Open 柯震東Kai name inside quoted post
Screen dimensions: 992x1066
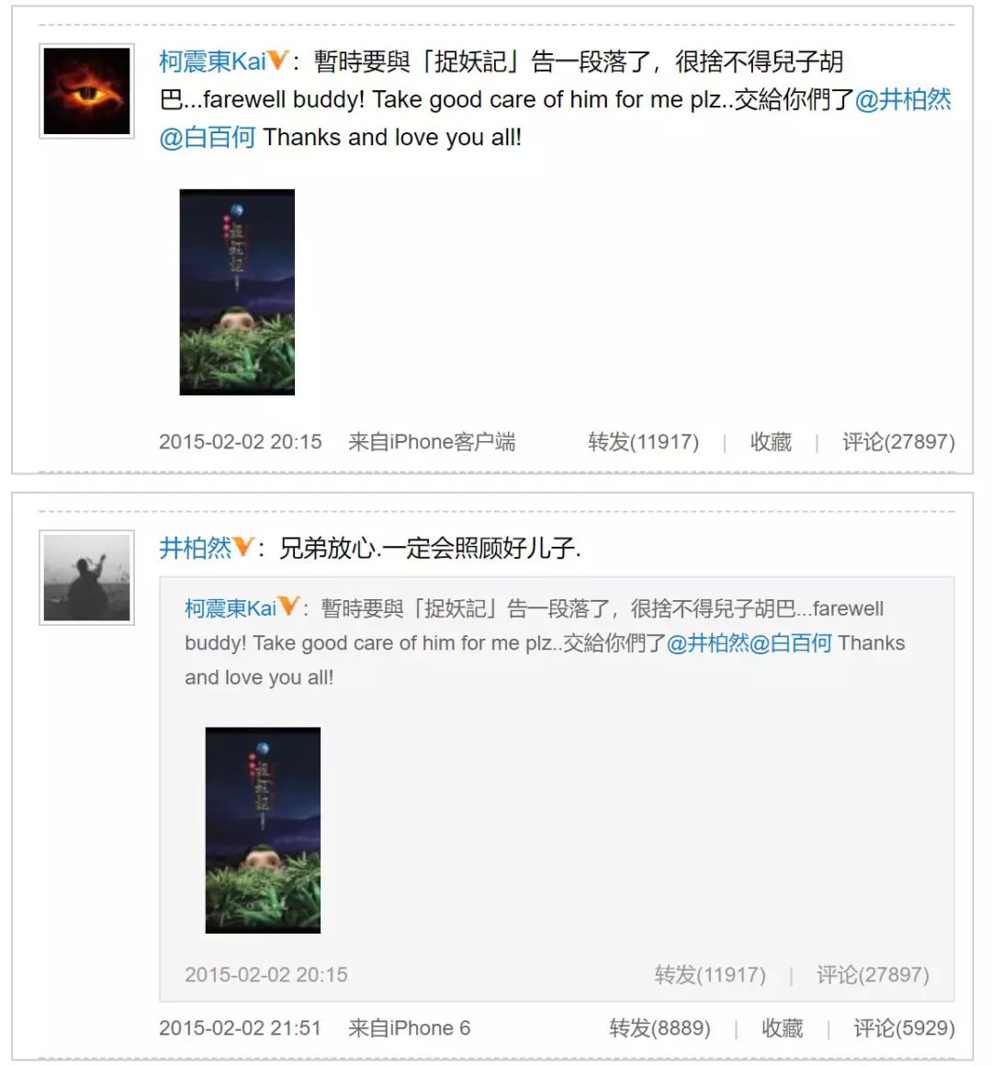(231, 607)
